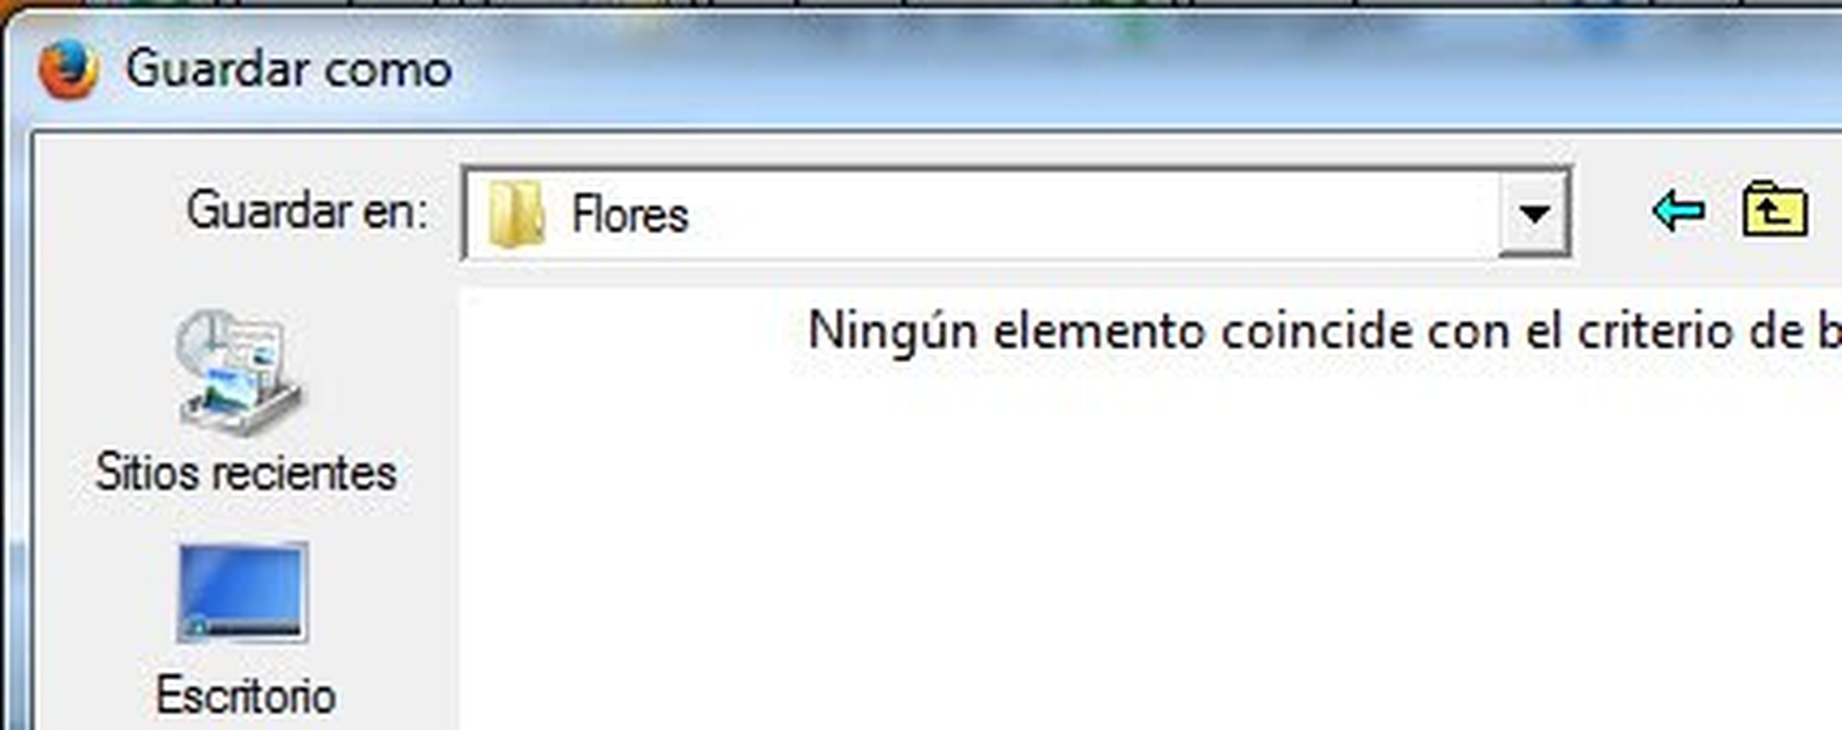Click the Flores folder name text
Viewport: 1842px width, 730px height.
click(x=630, y=215)
